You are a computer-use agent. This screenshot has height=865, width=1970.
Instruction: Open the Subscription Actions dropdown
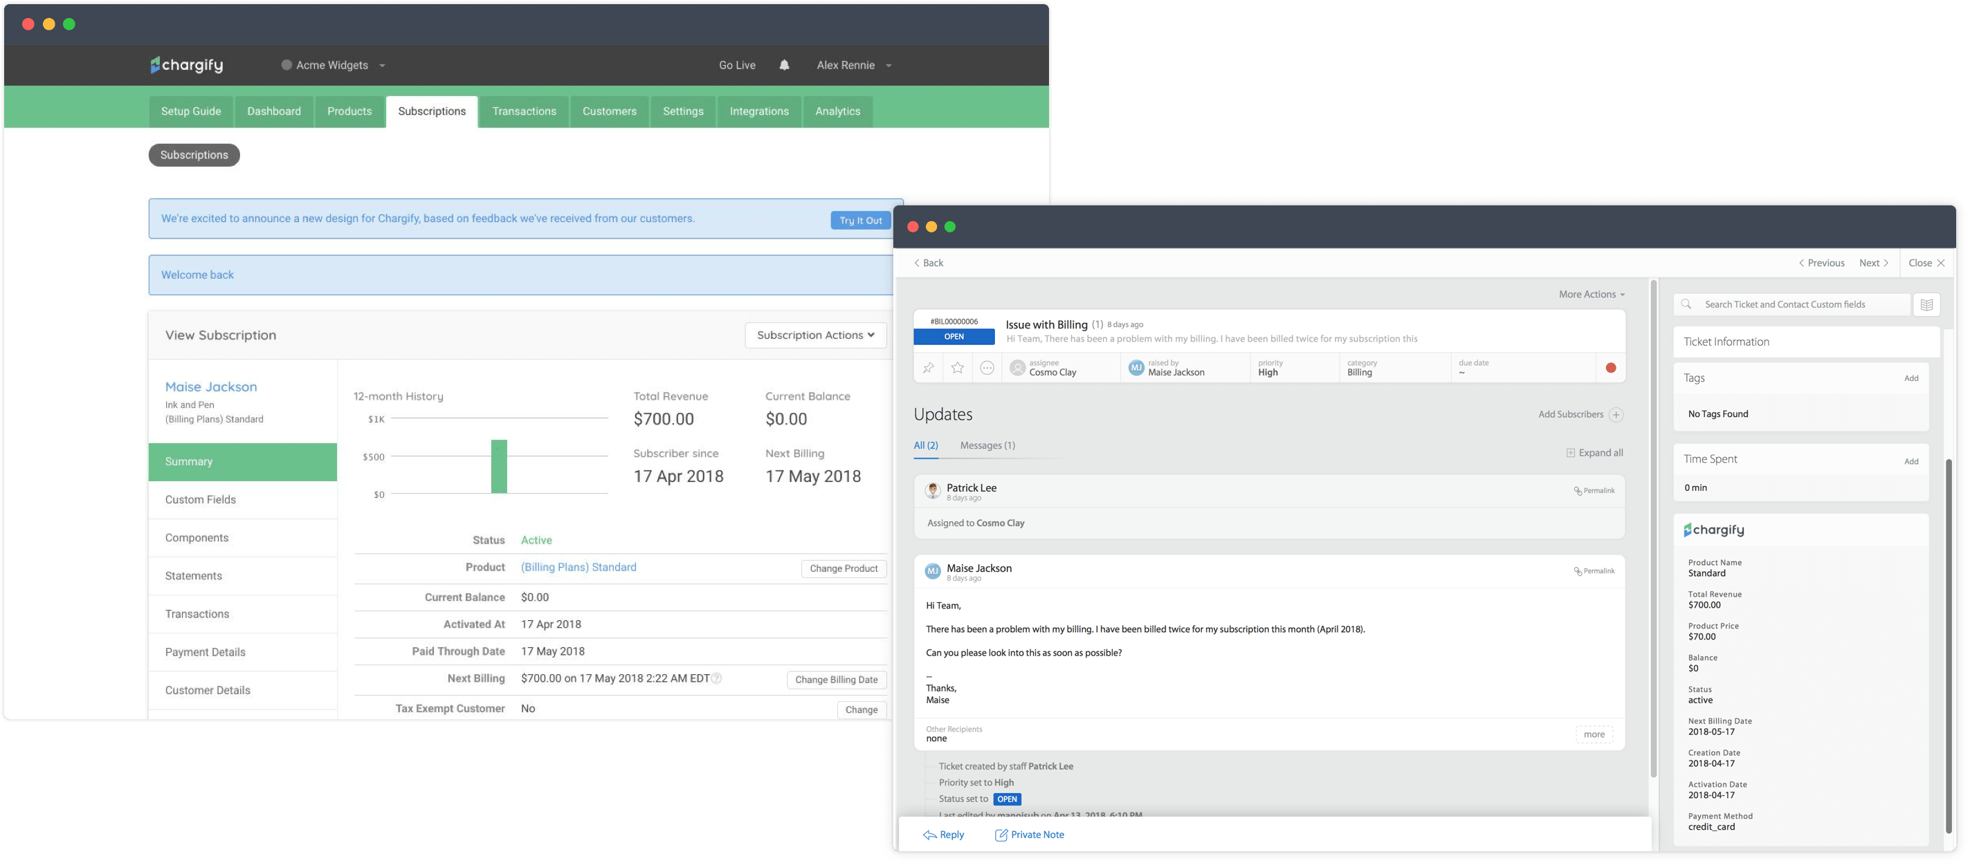pos(815,335)
